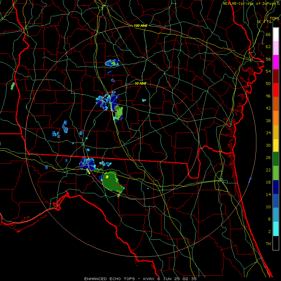281x281 pixels.
Task: Click the legend value "66"
Action: pos(268,34)
